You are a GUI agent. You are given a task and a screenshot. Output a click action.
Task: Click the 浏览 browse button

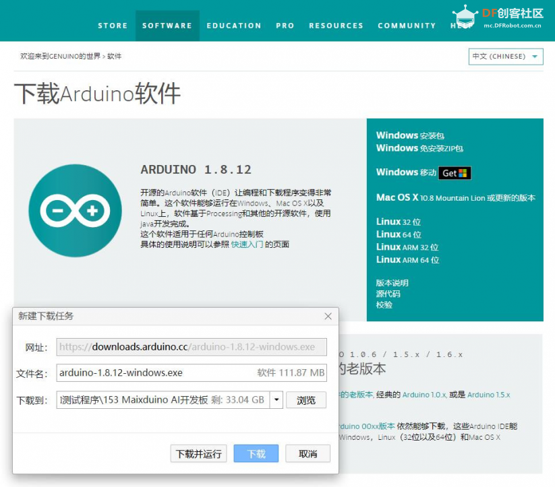click(305, 400)
